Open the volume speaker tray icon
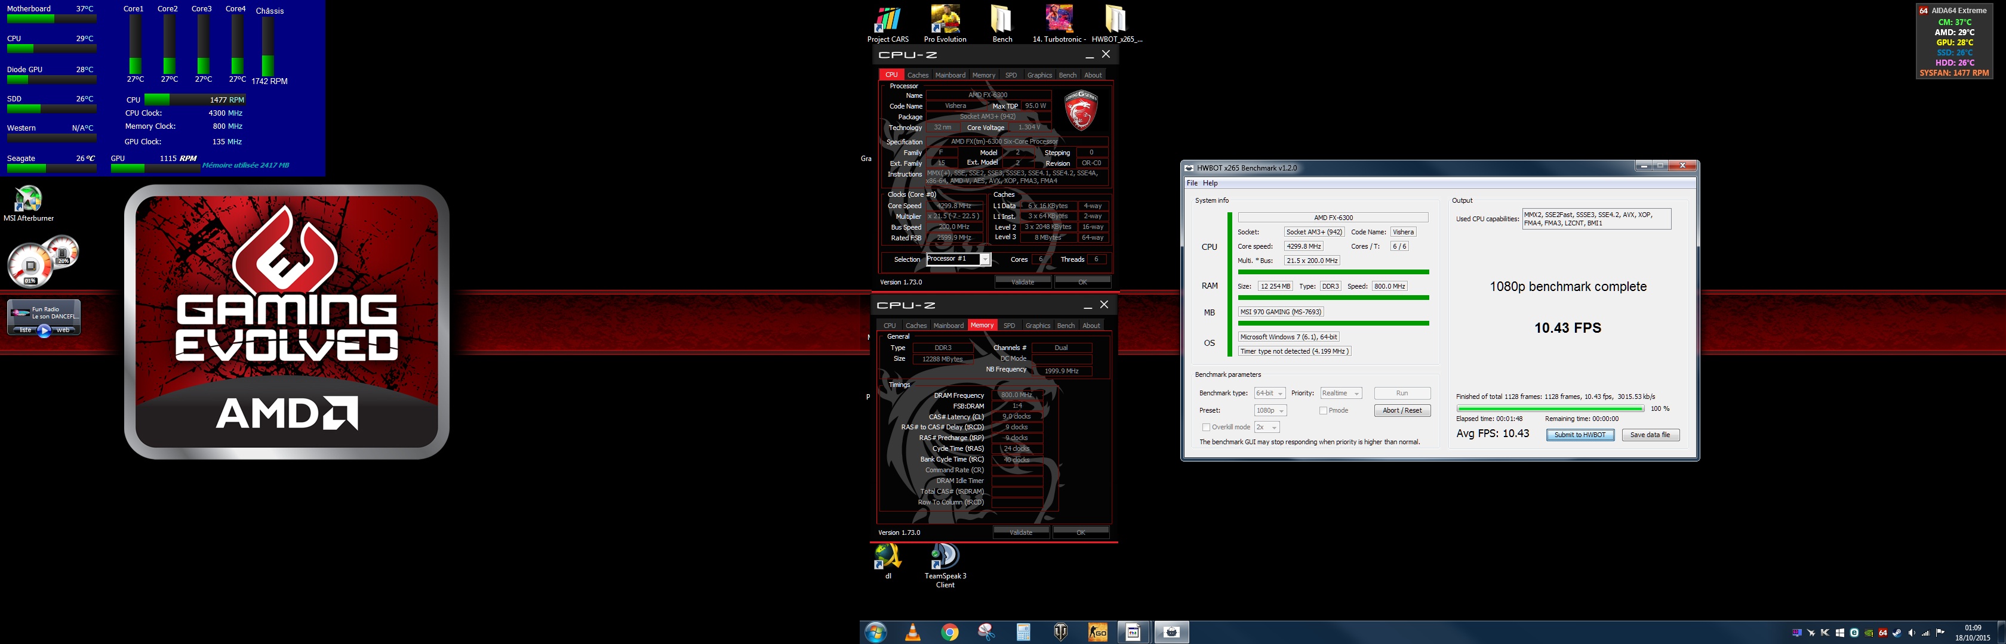Viewport: 2006px width, 644px height. pyautogui.click(x=1912, y=633)
